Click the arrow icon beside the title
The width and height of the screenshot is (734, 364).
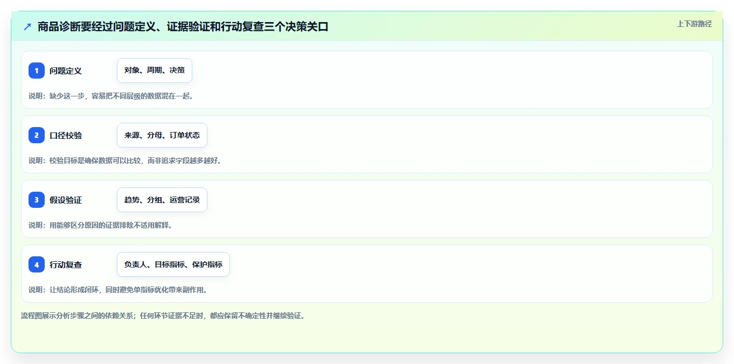27,26
